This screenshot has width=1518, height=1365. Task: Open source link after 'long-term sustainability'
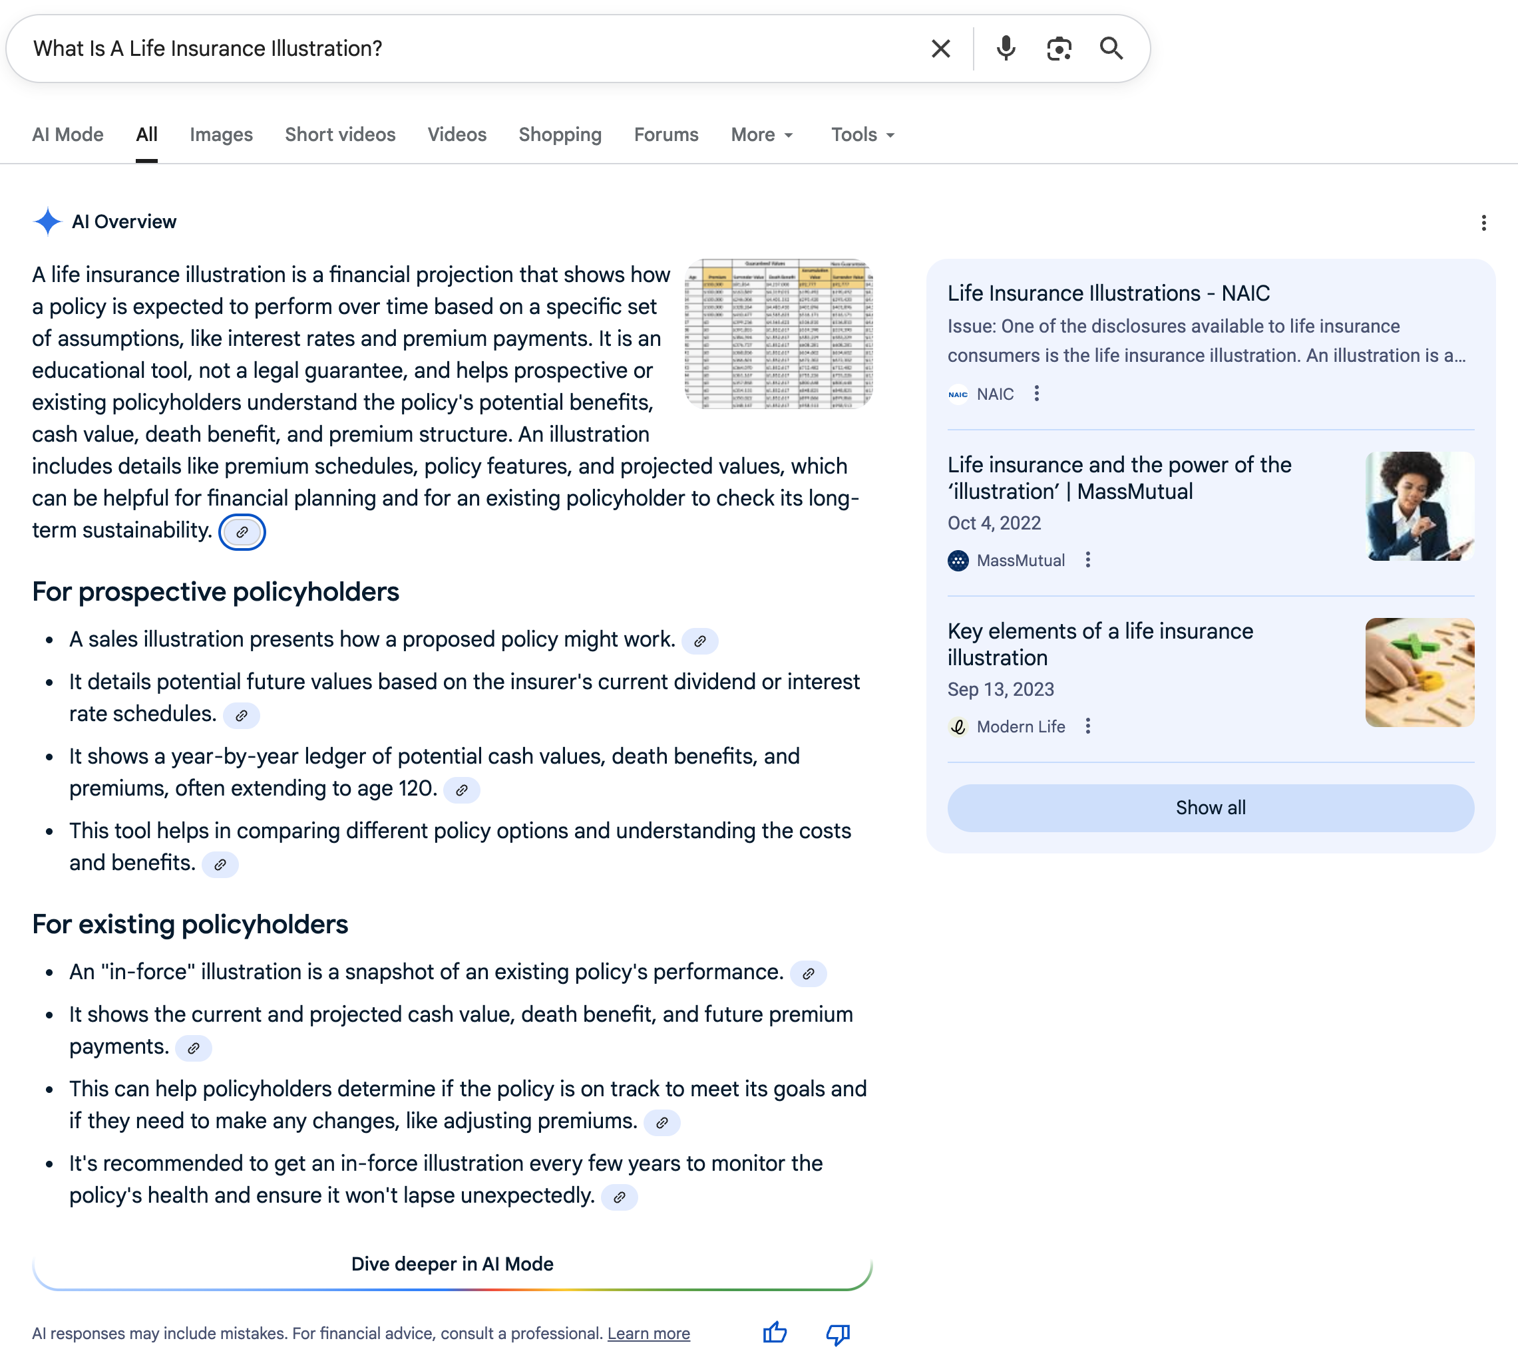pyautogui.click(x=242, y=533)
